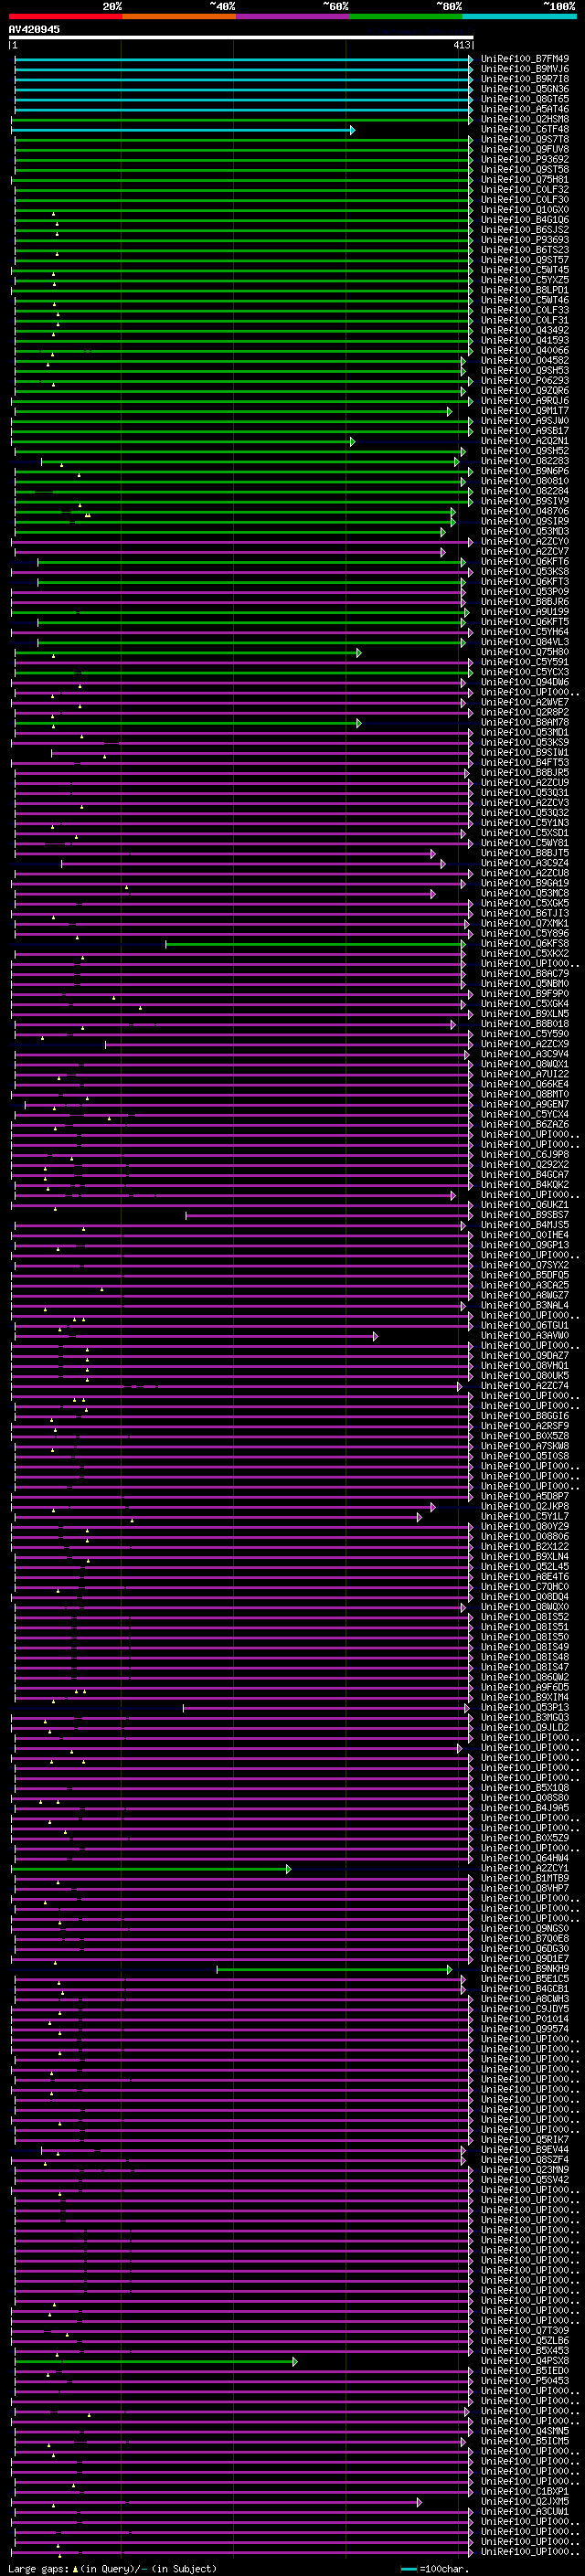Image resolution: width=585 pixels, height=2576 pixels.
Task: Click the UniRef100_B8AM78 label
Action: [525, 721]
